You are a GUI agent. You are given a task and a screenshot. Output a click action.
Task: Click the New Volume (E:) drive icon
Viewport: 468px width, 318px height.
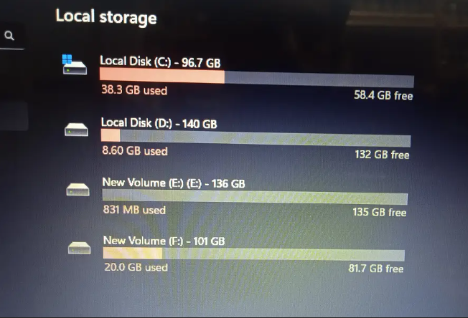(x=78, y=188)
